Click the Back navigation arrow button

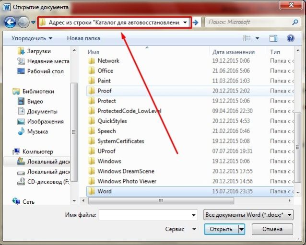tap(10, 22)
